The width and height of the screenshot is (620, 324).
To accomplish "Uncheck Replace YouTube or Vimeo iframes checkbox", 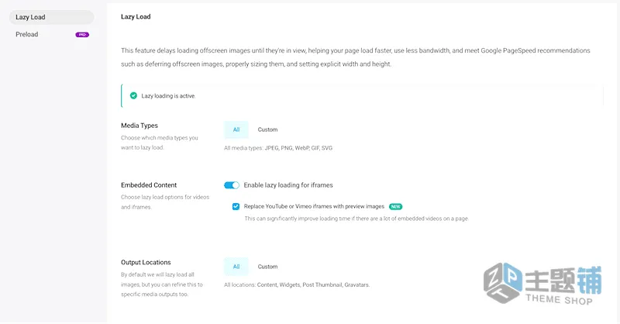I will (236, 206).
